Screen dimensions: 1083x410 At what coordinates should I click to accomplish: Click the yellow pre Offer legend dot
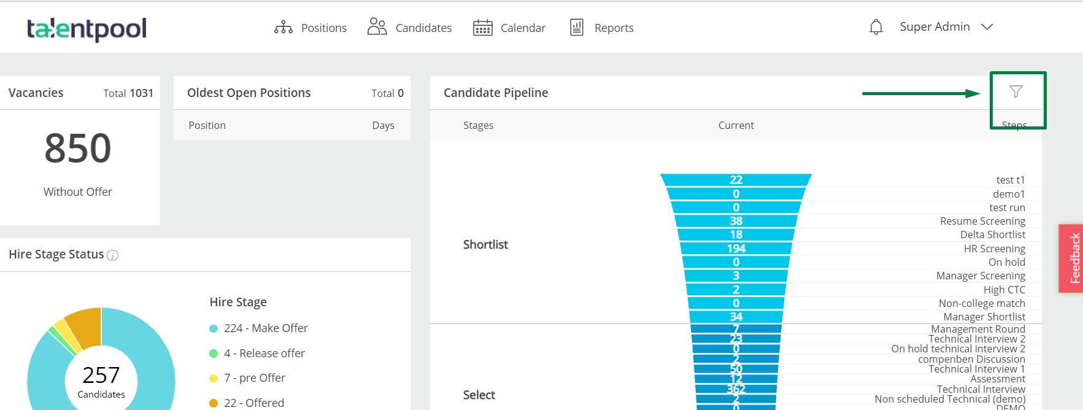(214, 378)
